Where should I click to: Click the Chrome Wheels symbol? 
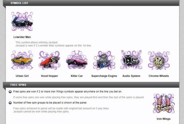pos(159,60)
